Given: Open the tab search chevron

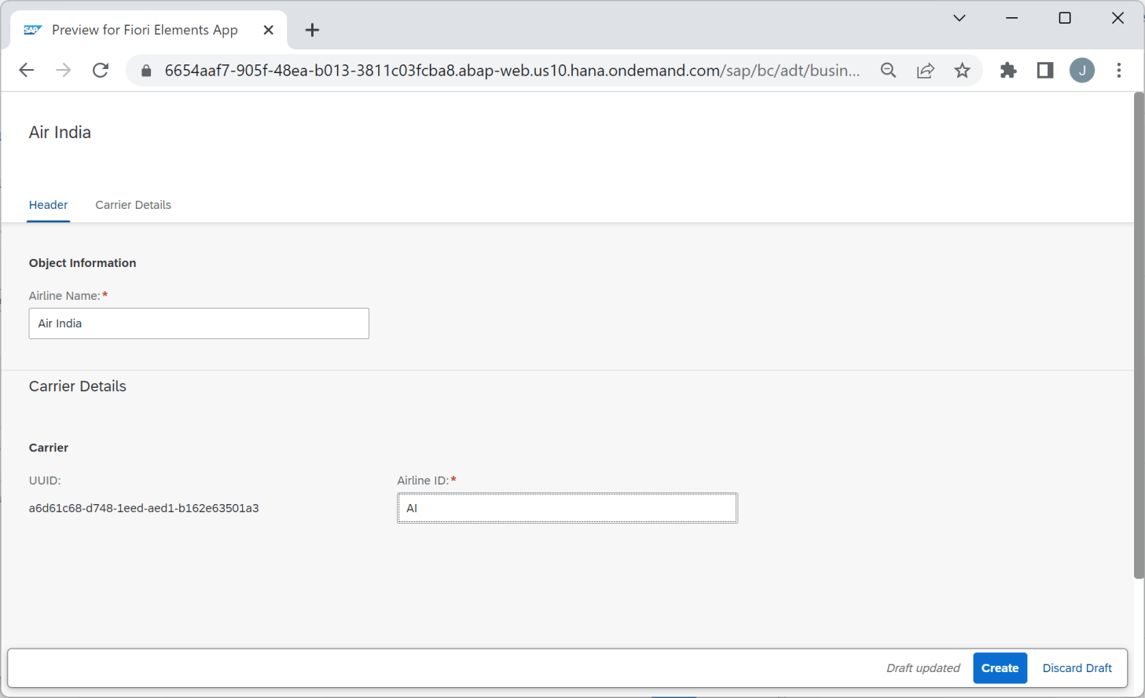Looking at the screenshot, I should 959,17.
